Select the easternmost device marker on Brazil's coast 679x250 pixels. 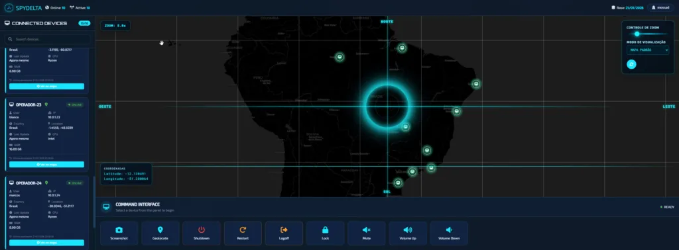point(476,84)
